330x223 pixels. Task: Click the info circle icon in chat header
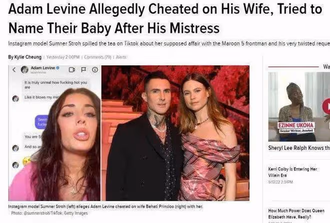[95, 70]
